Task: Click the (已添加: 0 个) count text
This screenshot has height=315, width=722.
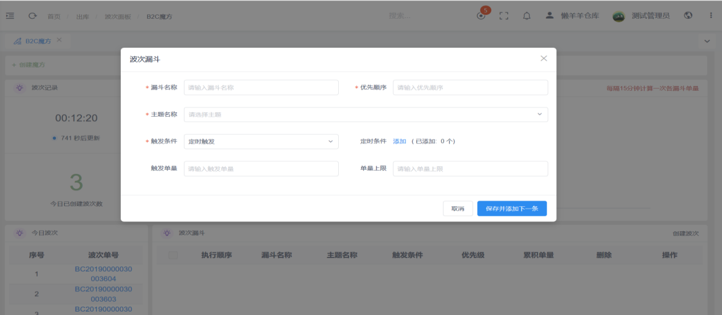Action: pos(433,141)
